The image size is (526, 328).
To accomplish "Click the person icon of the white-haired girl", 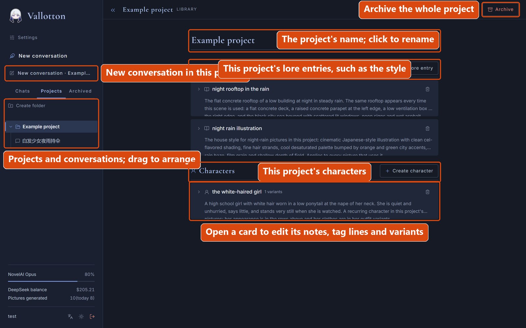I will tap(206, 192).
